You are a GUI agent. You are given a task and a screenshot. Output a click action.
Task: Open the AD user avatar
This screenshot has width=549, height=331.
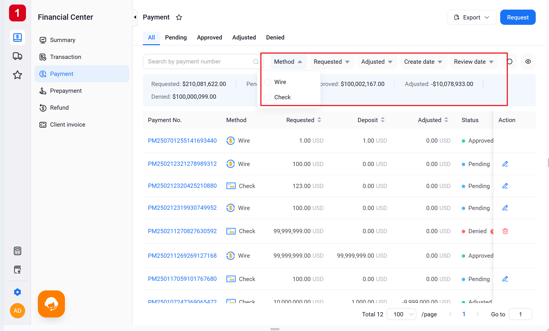click(18, 311)
